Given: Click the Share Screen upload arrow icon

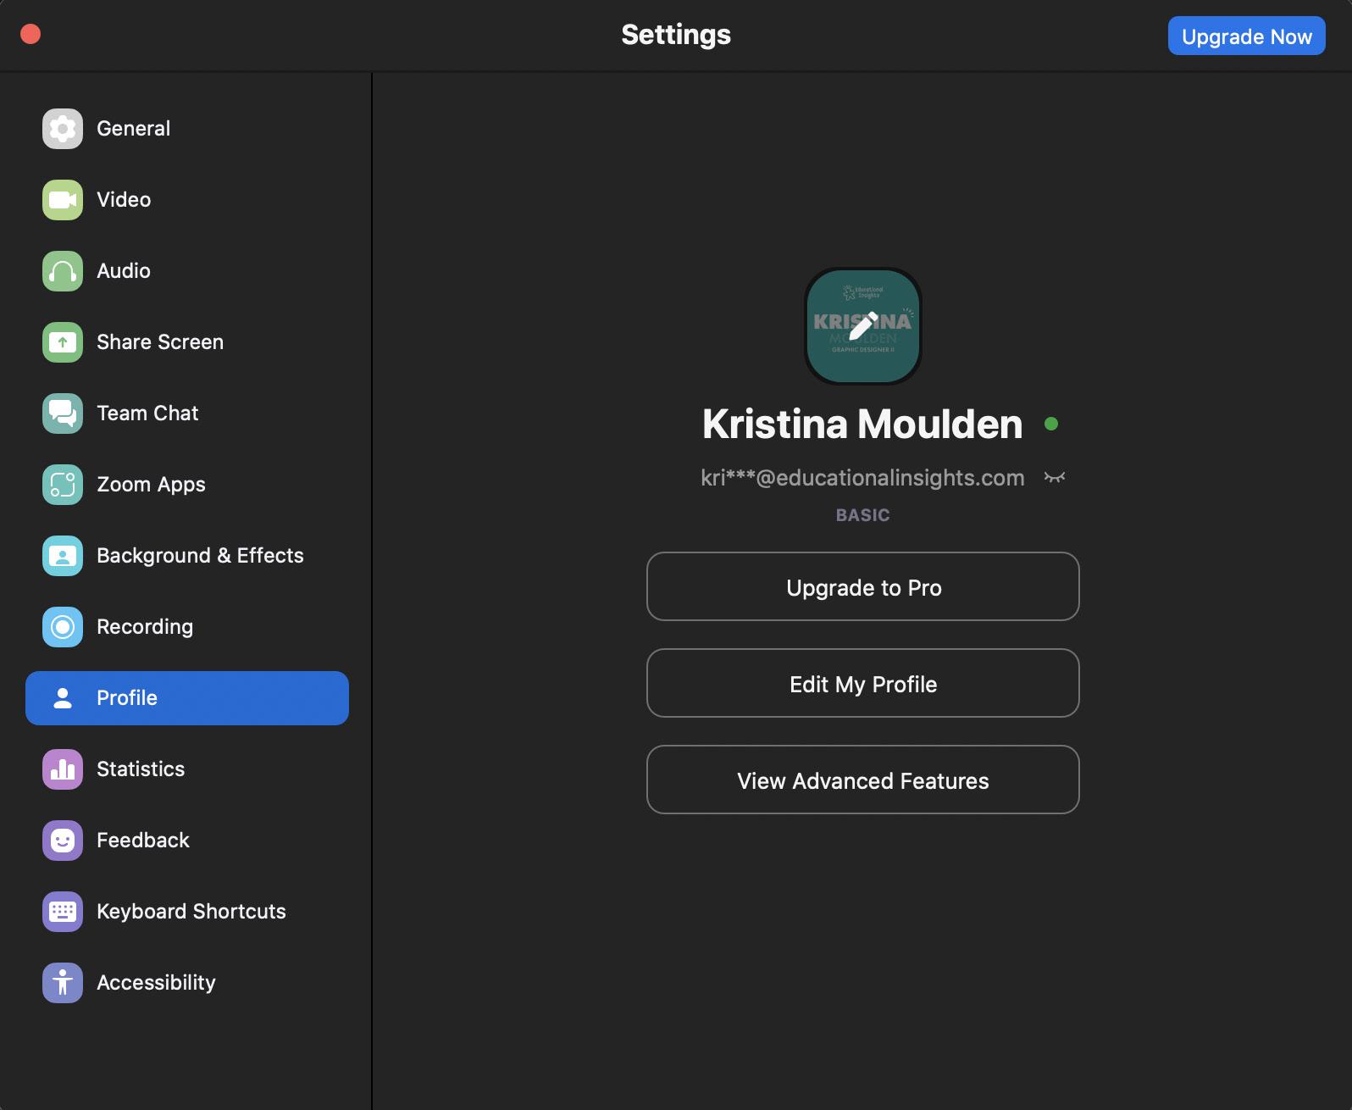Looking at the screenshot, I should [63, 342].
